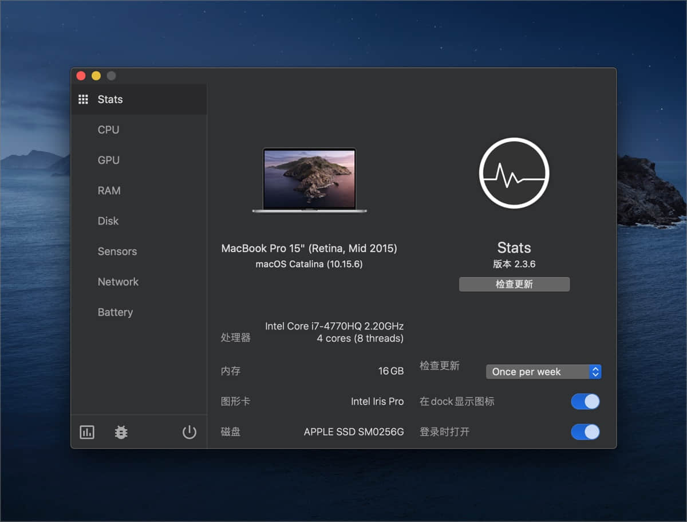The height and width of the screenshot is (522, 687).
Task: Select the Stats sidebar item
Action: coord(139,99)
